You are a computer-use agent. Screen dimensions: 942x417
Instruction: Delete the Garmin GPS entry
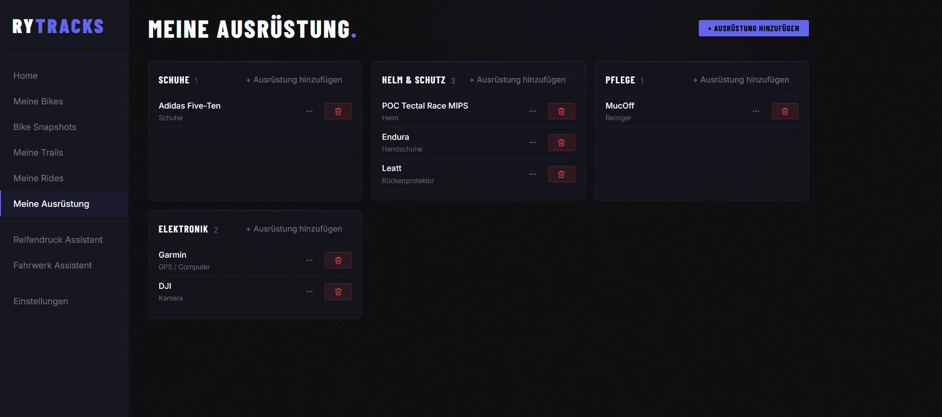pyautogui.click(x=338, y=260)
